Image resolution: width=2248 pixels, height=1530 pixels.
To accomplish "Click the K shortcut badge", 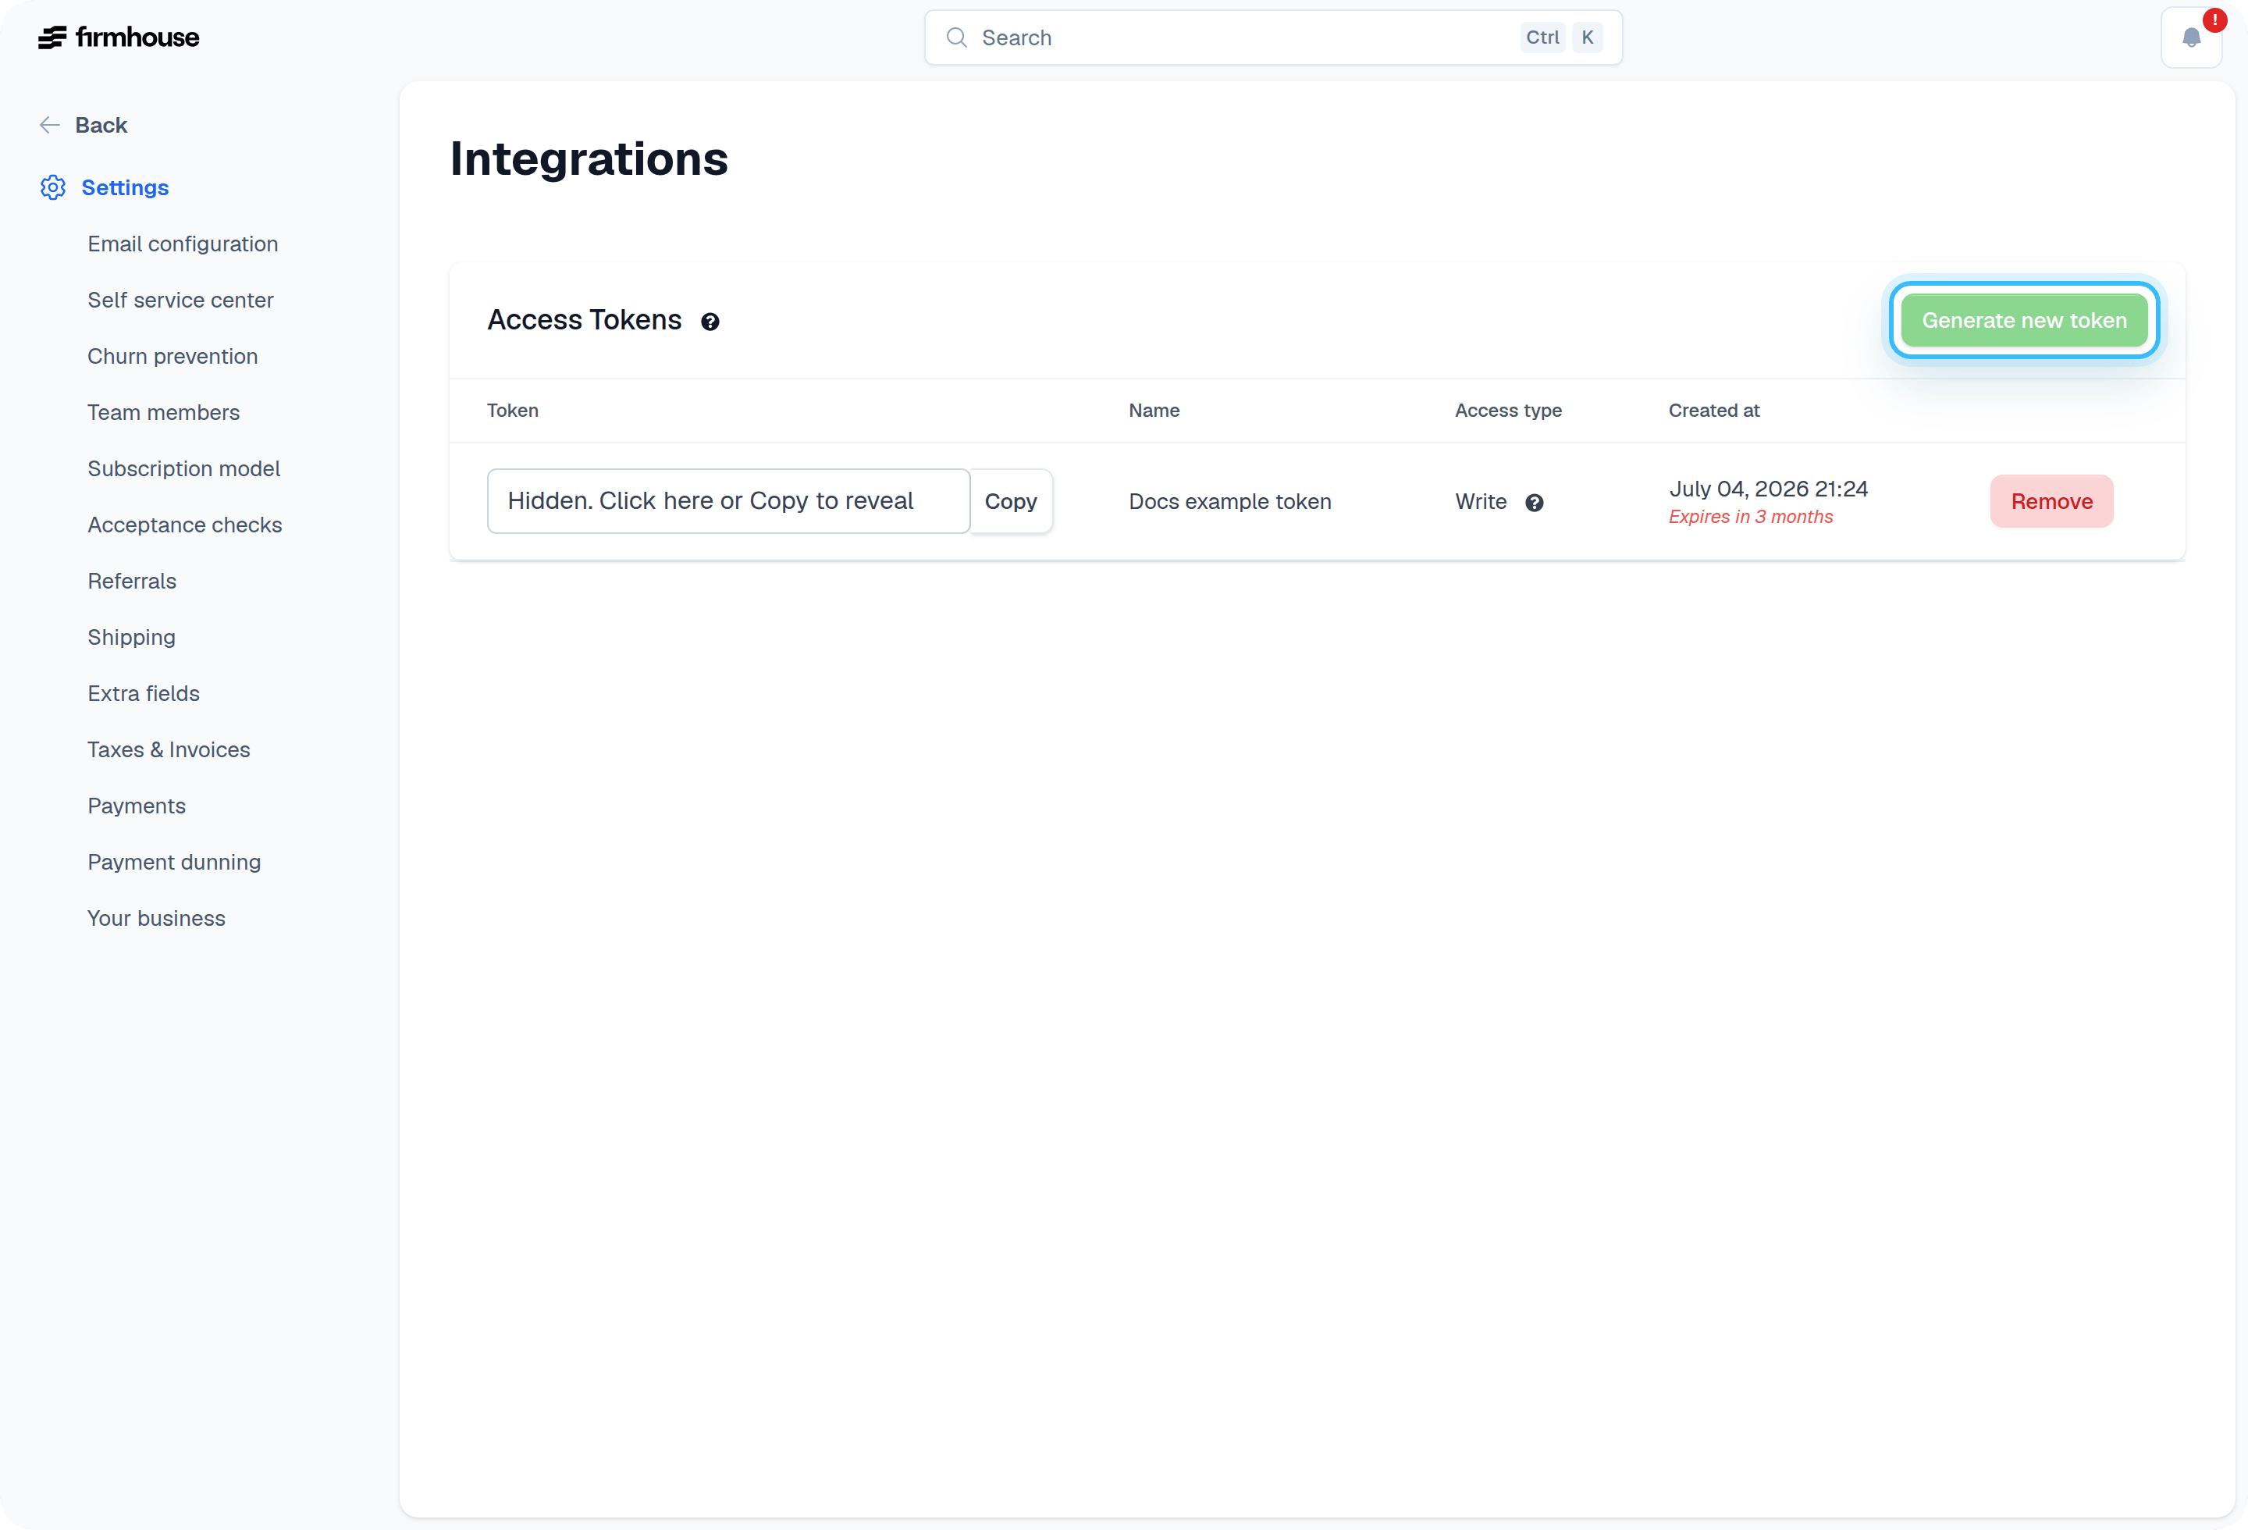I will 1586,37.
